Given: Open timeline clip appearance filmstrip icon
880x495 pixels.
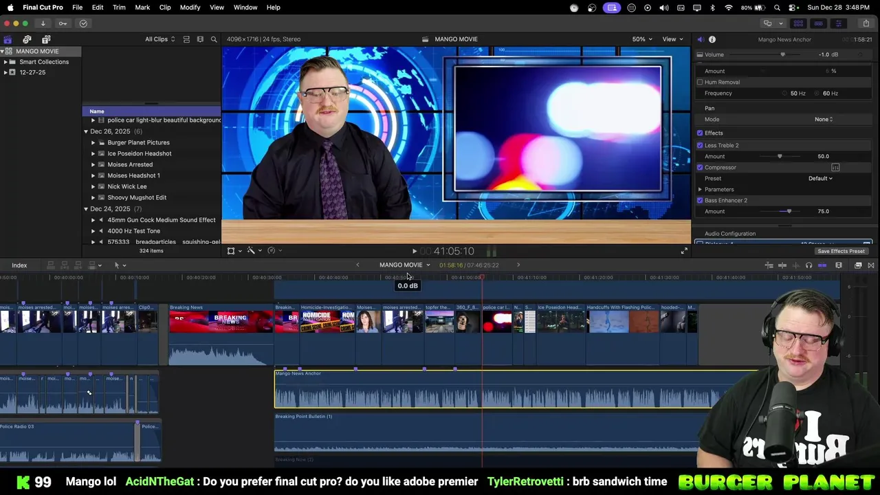Looking at the screenshot, I should click(839, 265).
